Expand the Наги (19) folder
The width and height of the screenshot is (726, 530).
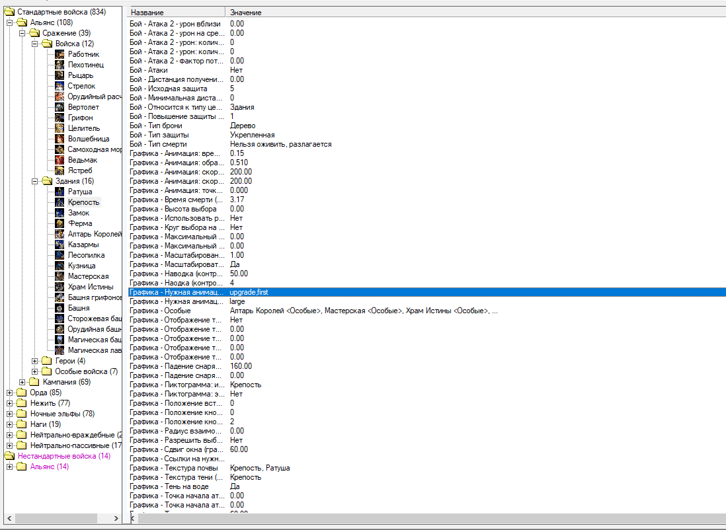pos(9,424)
